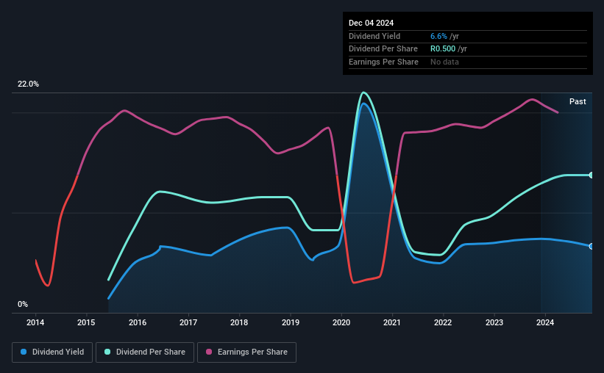Click the tooltip Dividend Per Share row label
The height and width of the screenshot is (373, 604).
pos(383,49)
